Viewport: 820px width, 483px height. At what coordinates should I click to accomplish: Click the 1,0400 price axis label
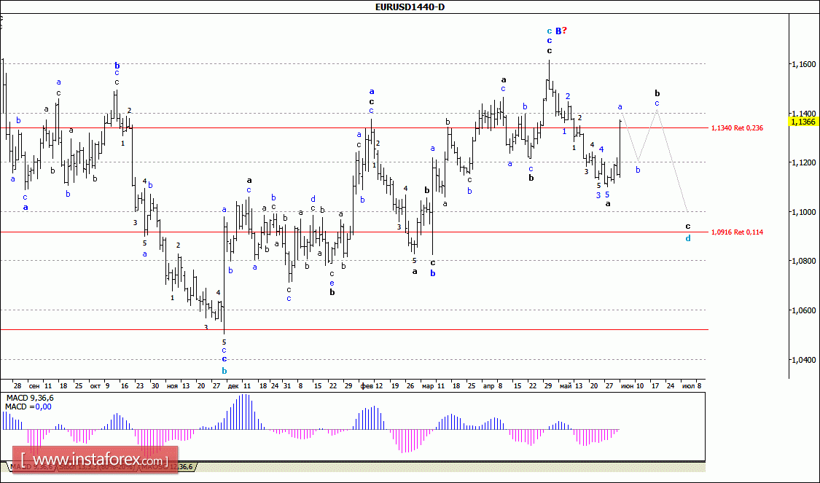coord(803,360)
